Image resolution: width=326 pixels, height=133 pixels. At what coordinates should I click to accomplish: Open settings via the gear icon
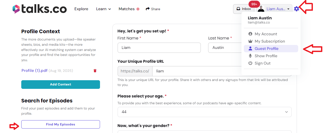tap(296, 9)
